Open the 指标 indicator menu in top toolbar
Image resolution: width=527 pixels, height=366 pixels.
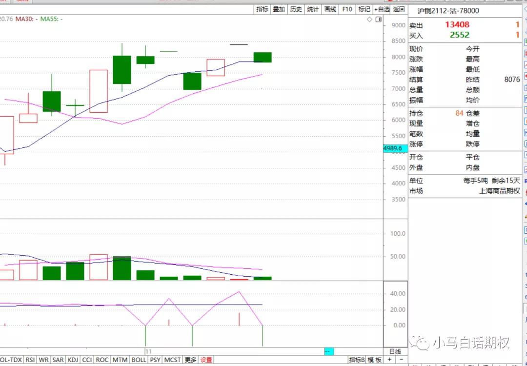262,9
